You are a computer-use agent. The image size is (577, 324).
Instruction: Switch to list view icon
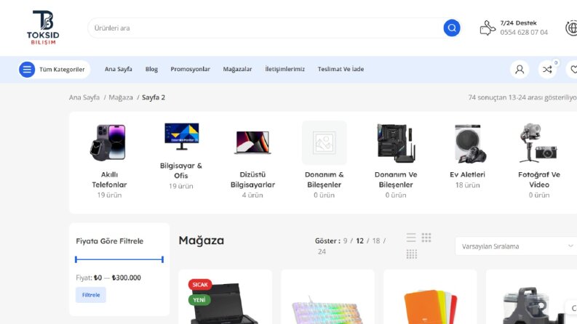pyautogui.click(x=411, y=238)
